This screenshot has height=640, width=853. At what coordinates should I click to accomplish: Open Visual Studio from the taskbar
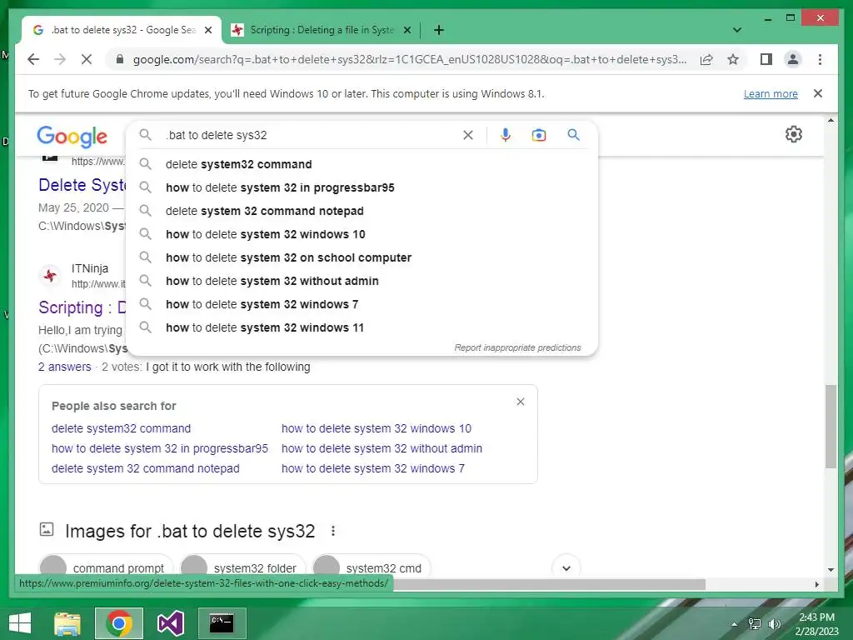click(170, 623)
